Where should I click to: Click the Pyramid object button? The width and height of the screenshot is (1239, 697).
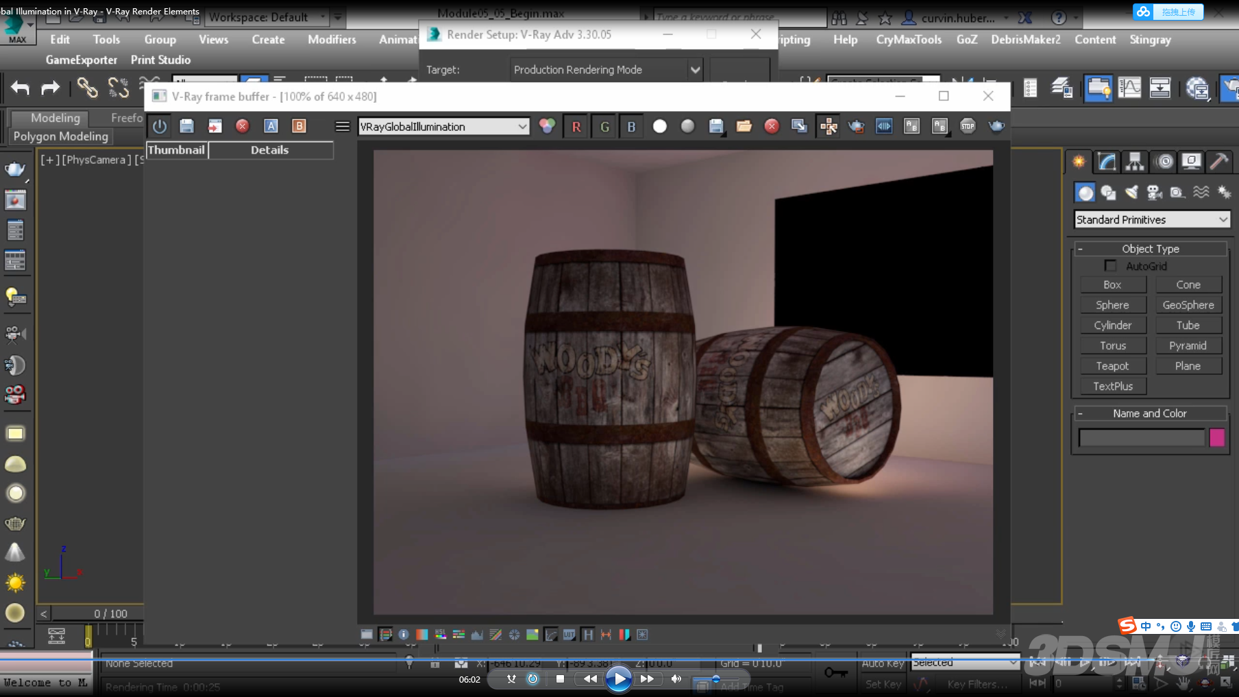1188,346
